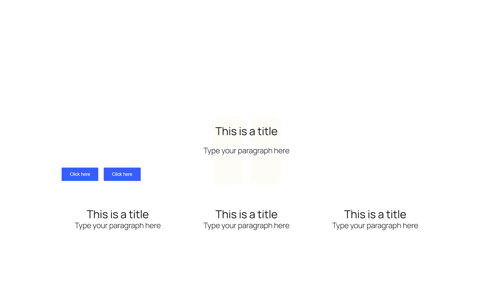
Task: Click the left blue "Click here" button
Action: coord(80,174)
